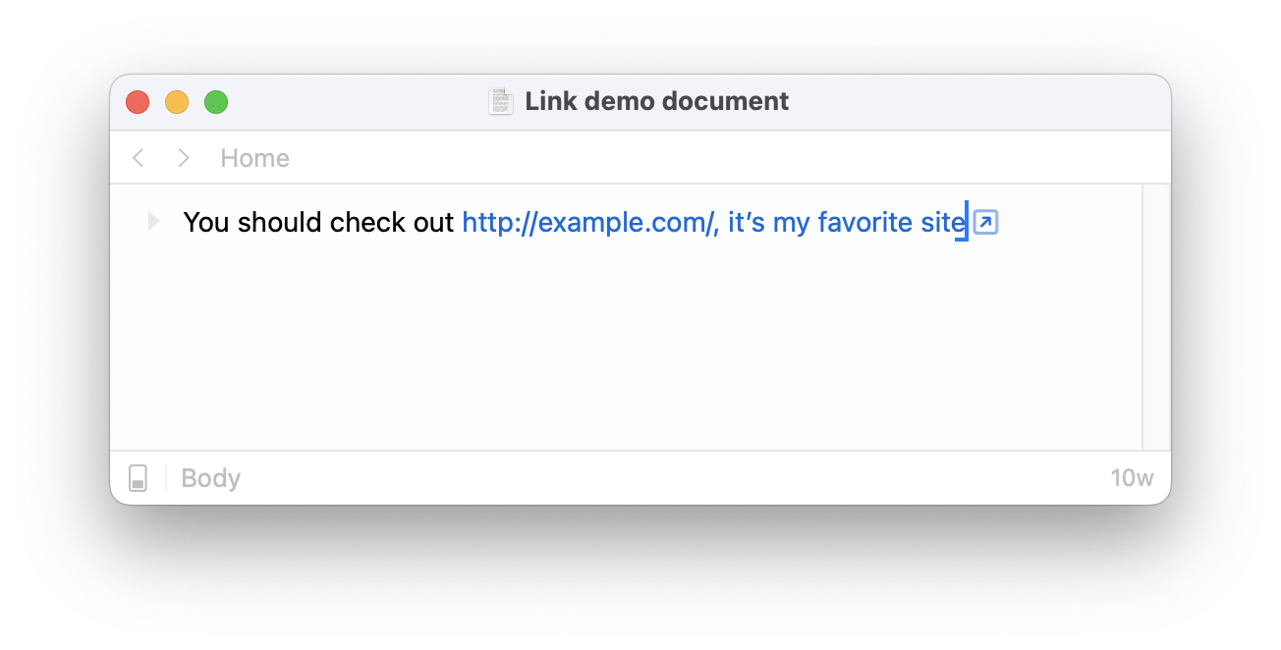Click the phone-shaped icon in status bar

coord(139,478)
